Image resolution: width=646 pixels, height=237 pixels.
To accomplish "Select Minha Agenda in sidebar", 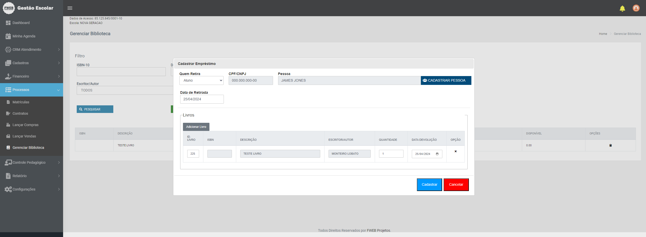I will click(24, 36).
